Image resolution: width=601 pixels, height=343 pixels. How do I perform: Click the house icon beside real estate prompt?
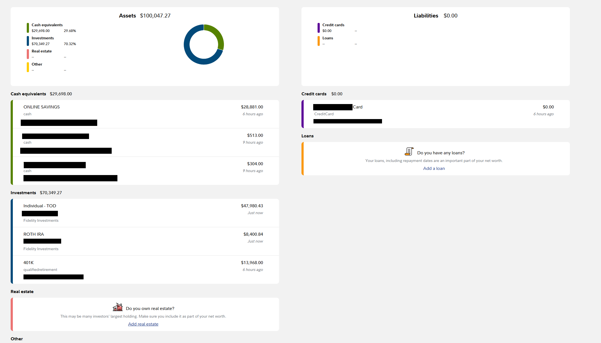(x=118, y=307)
